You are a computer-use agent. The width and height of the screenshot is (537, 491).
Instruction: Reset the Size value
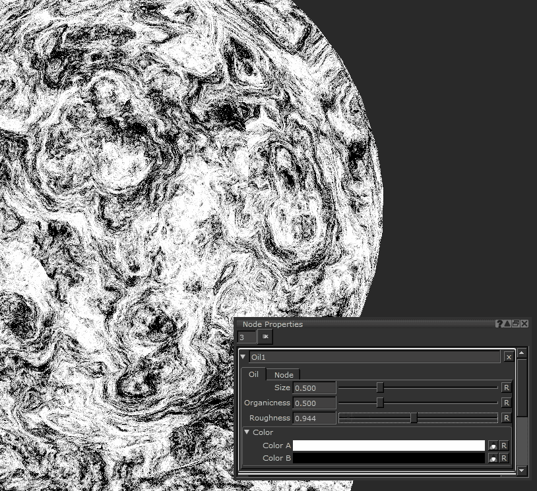point(506,388)
